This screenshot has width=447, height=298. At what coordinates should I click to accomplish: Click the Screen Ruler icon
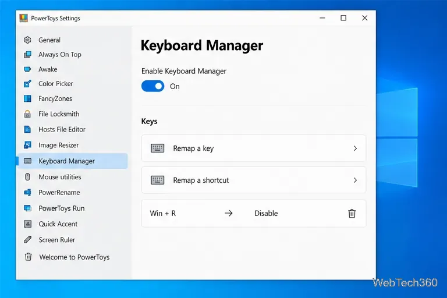27,240
